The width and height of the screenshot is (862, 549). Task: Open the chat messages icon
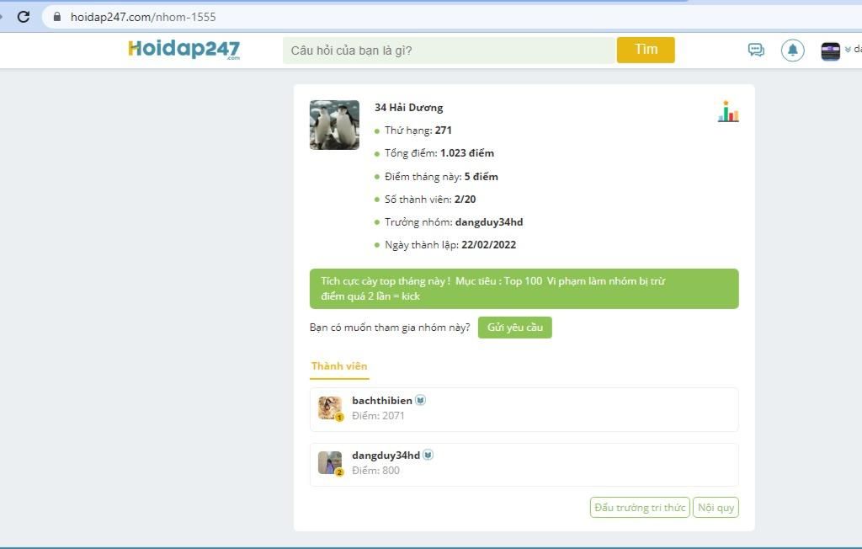(756, 50)
